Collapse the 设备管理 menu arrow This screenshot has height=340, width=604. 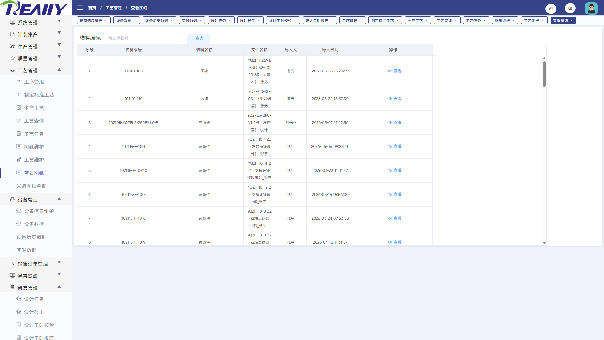[59, 198]
